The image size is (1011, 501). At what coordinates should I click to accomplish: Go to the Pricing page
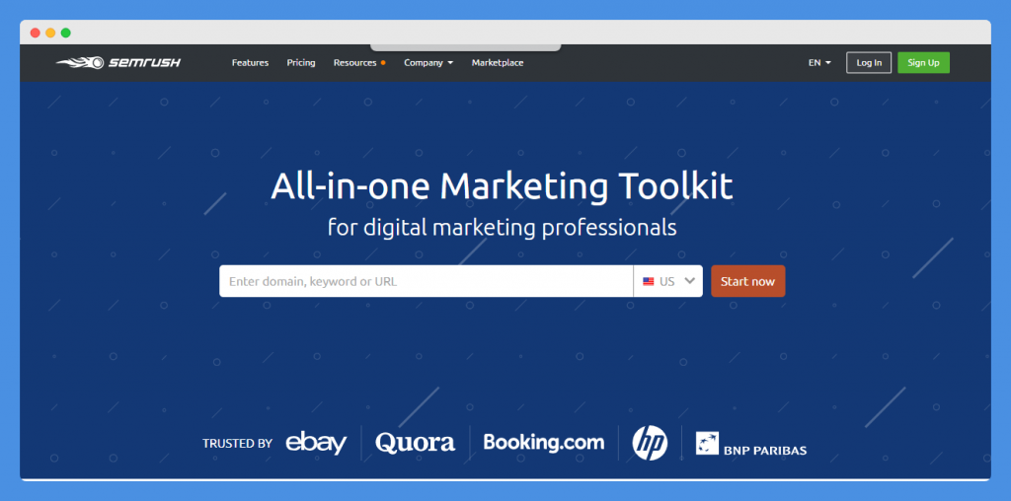tap(301, 62)
